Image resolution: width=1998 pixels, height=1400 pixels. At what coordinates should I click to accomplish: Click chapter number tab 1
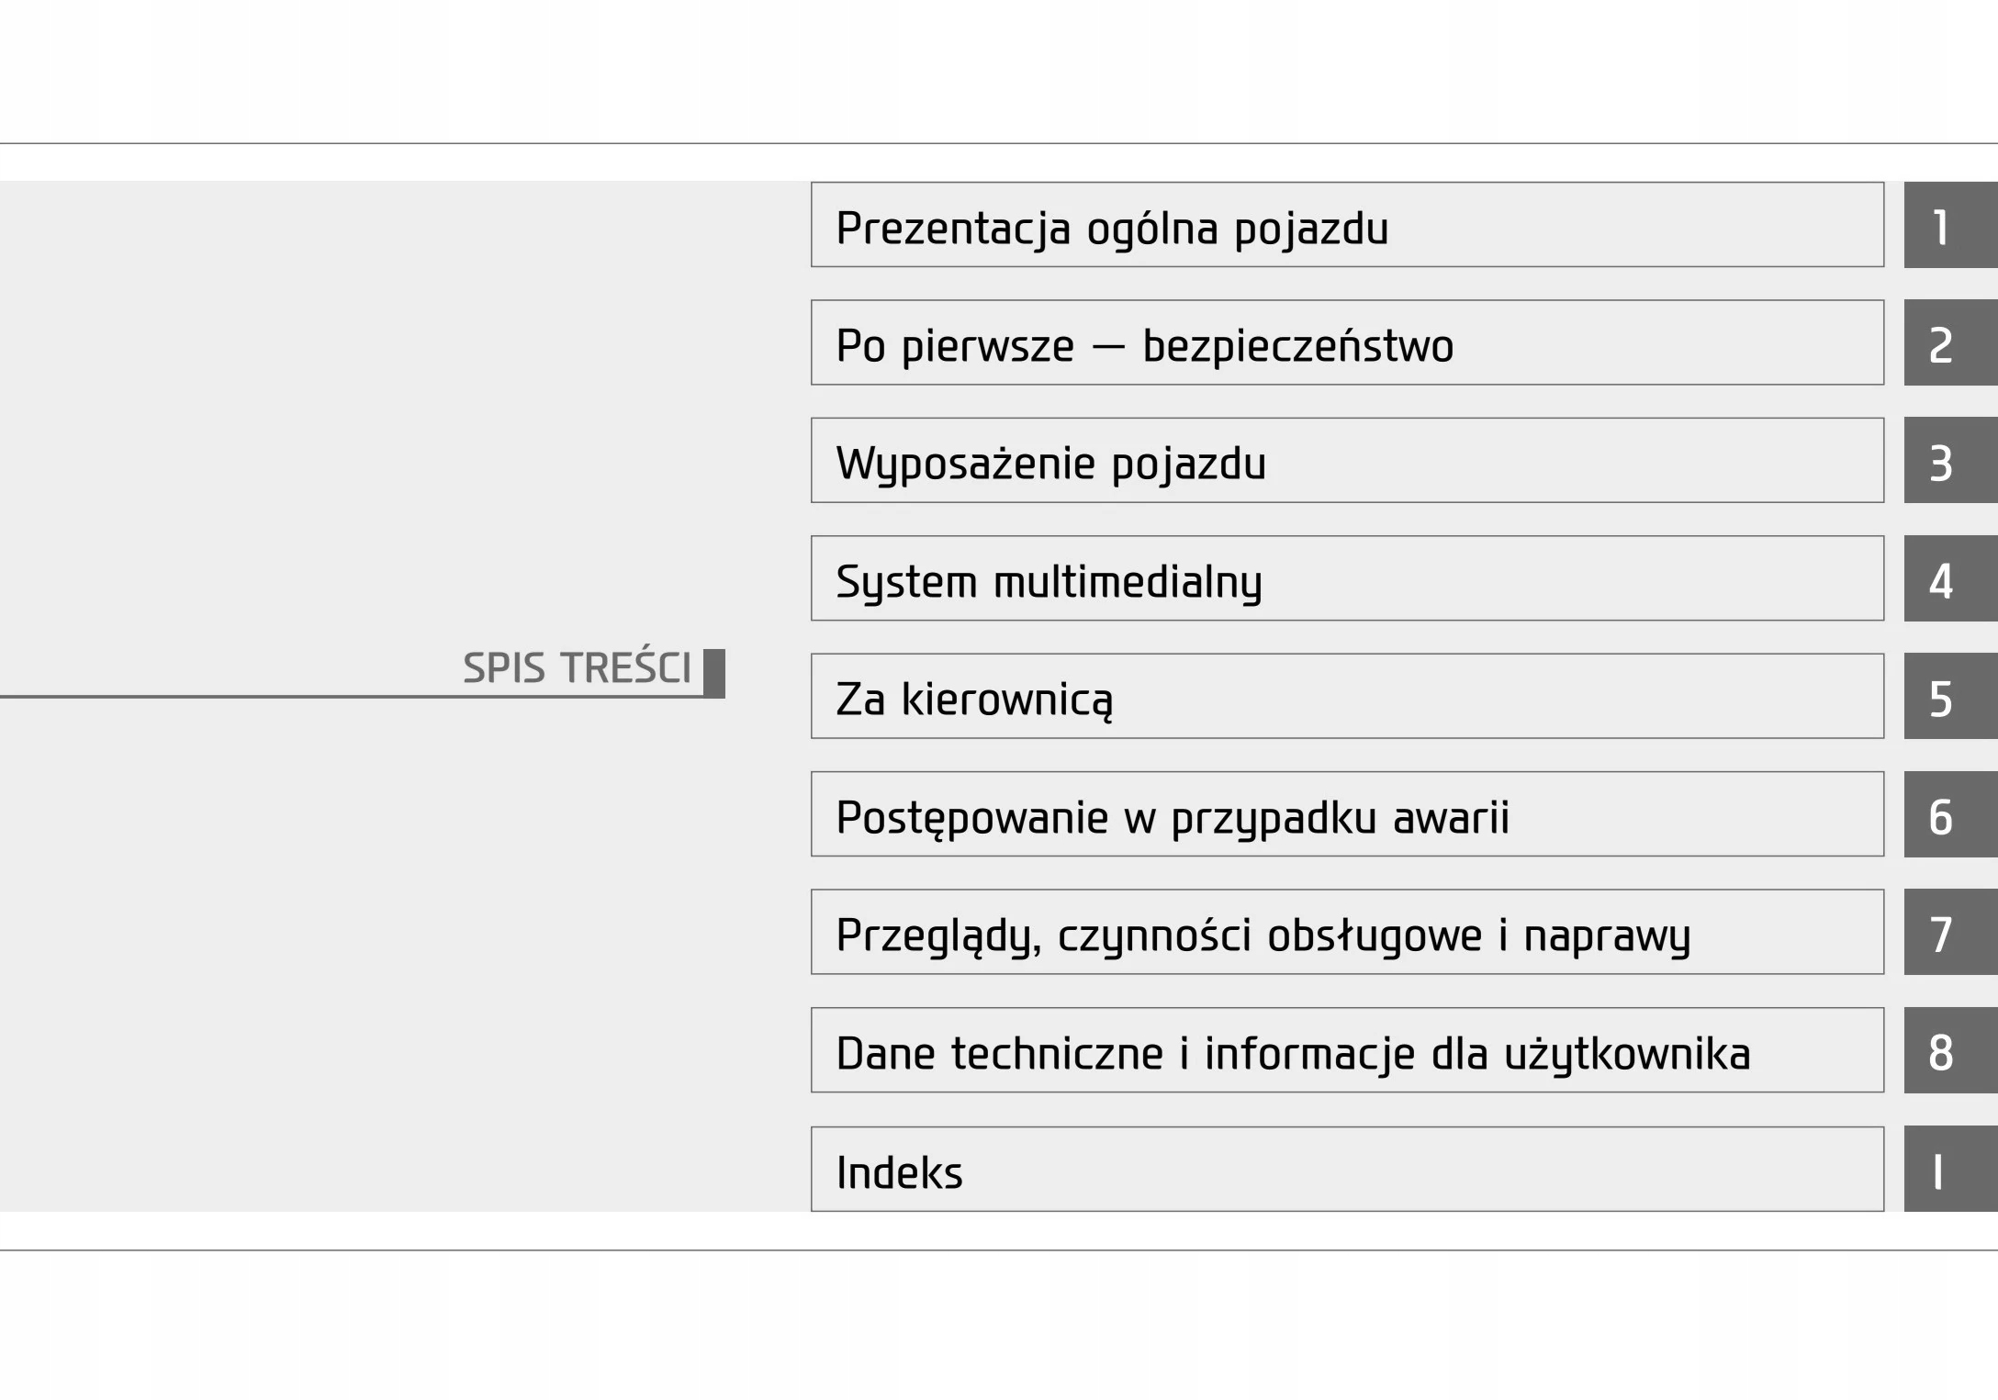[1949, 225]
